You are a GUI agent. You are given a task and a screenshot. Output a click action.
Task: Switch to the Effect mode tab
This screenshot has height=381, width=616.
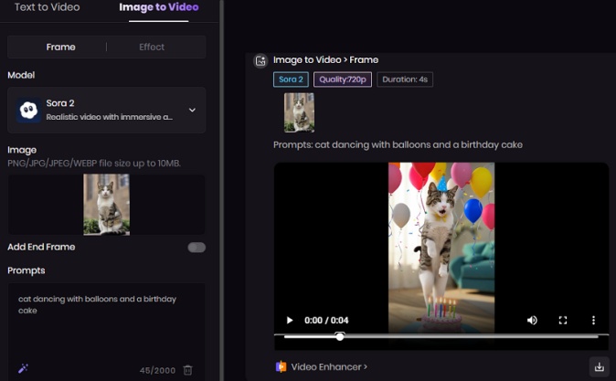152,48
